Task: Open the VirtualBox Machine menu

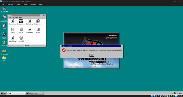Action: 10,4
